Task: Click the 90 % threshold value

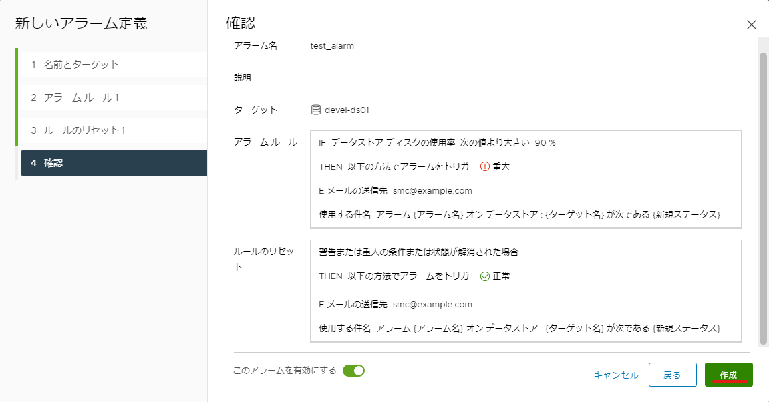Action: (x=545, y=143)
